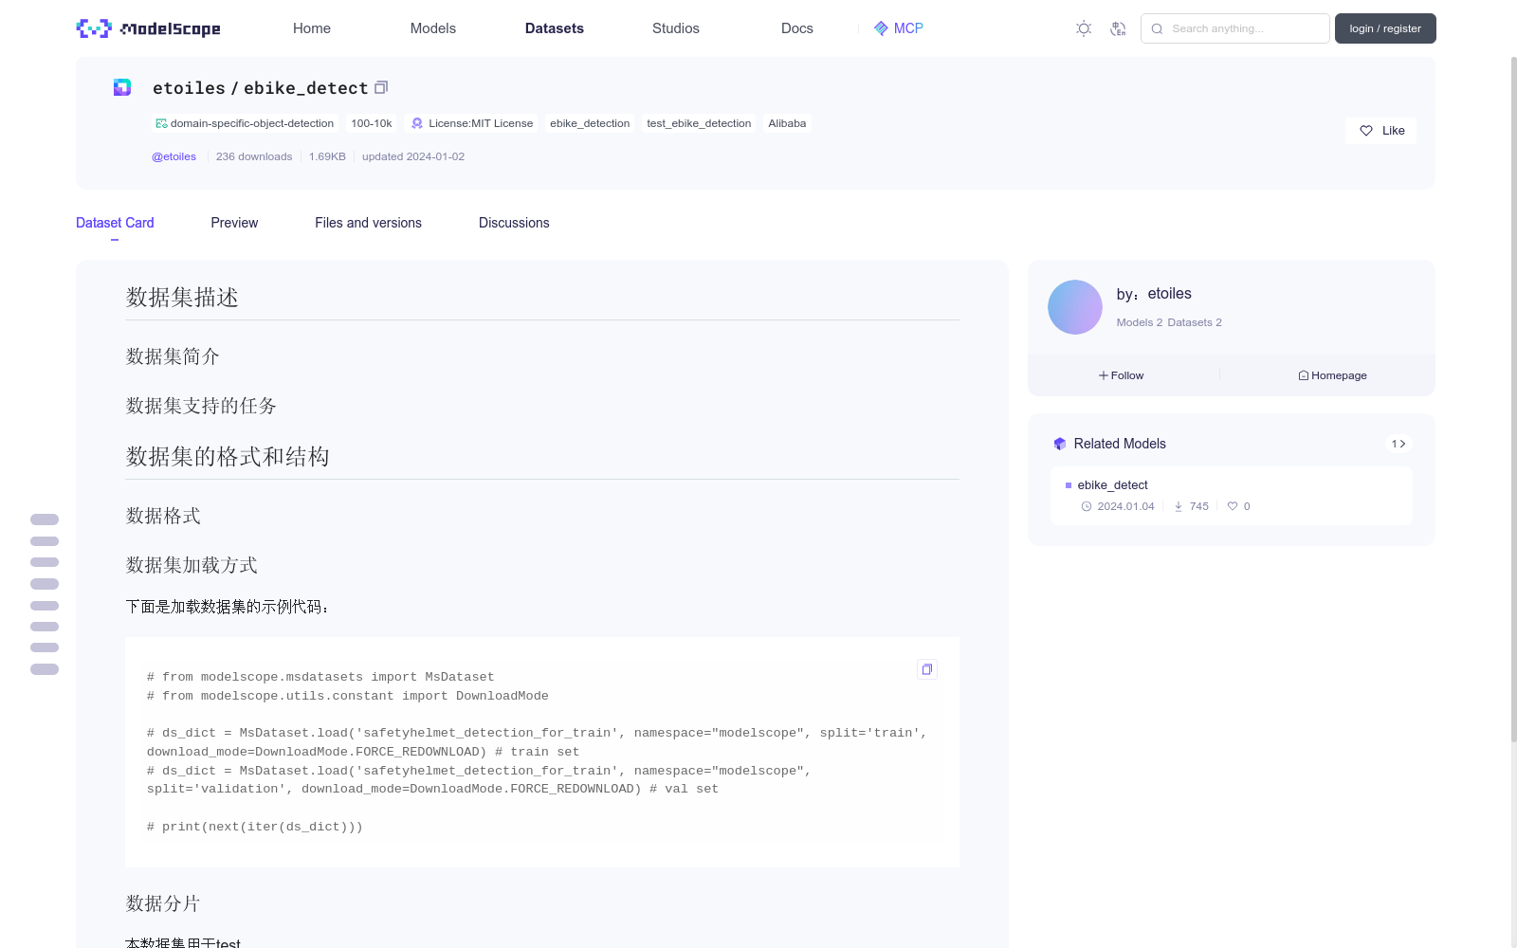Copy the dataset name etoiles/ebike_detect
Image resolution: width=1517 pixels, height=948 pixels.
(381, 87)
